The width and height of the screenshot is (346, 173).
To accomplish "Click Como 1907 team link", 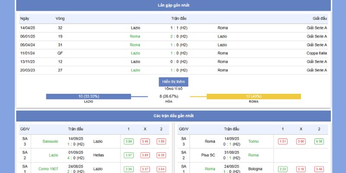I will tap(48, 169).
